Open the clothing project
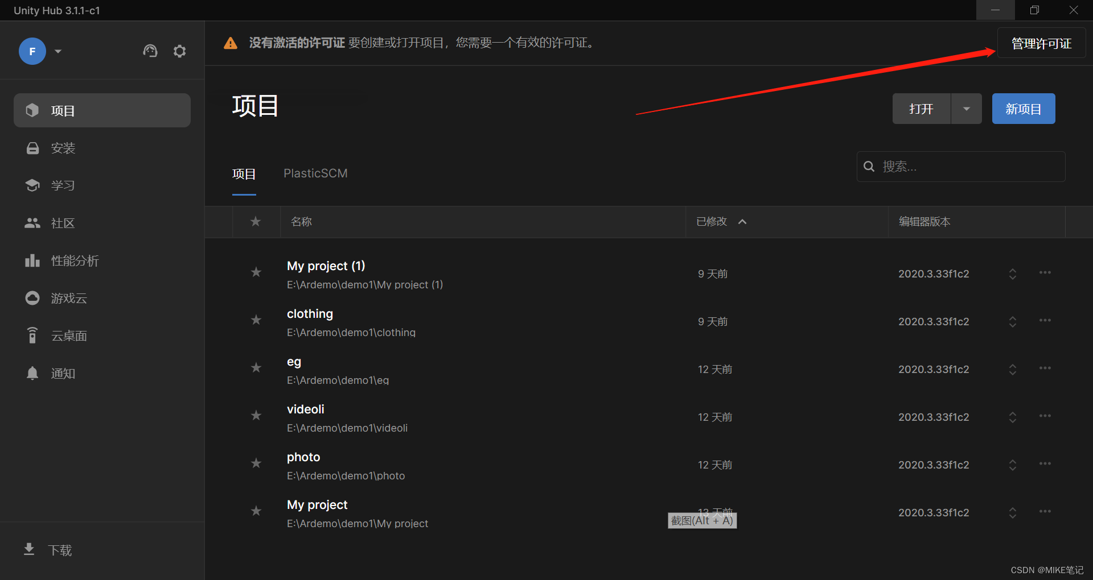The image size is (1093, 580). pyautogui.click(x=310, y=314)
